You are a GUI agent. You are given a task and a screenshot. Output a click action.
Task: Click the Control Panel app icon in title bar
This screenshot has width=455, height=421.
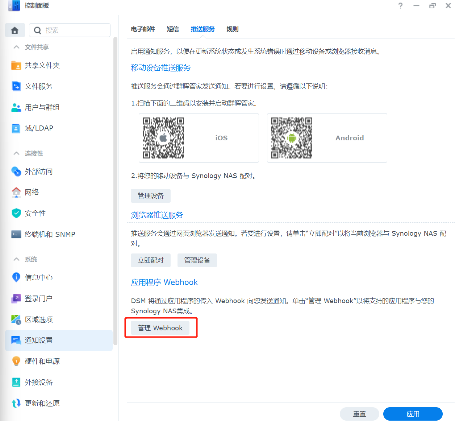(14, 6)
